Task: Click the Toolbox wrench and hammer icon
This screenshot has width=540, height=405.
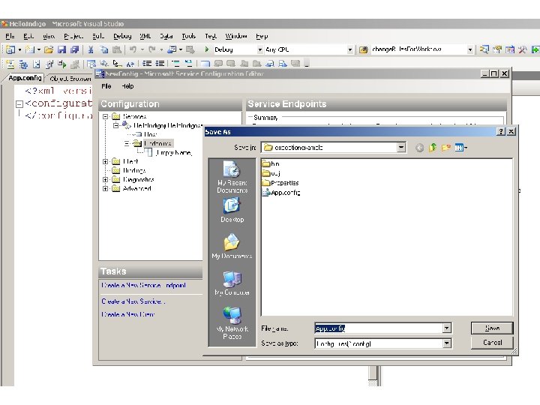Action: (x=523, y=49)
